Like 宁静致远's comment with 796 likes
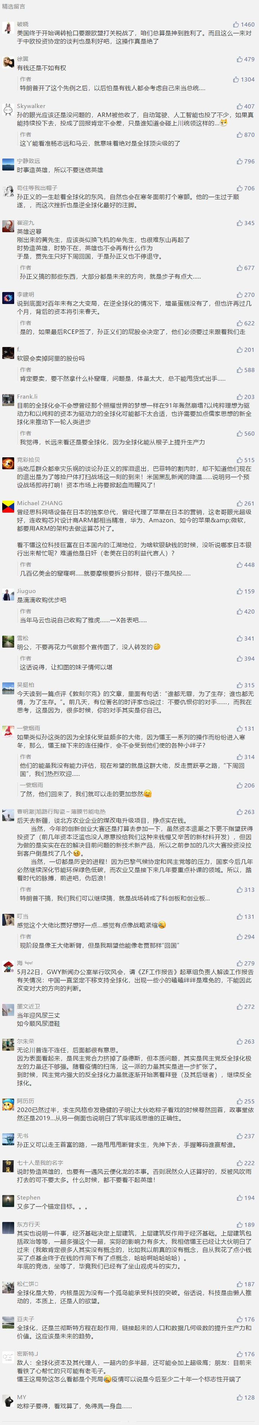259x1425 pixels. [x=246, y=162]
